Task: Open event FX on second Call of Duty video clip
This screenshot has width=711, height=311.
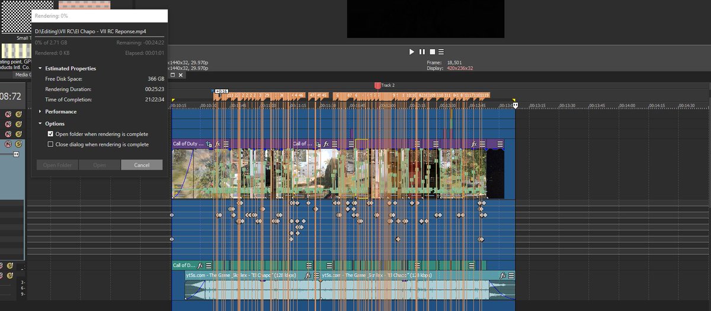Action: click(x=326, y=143)
